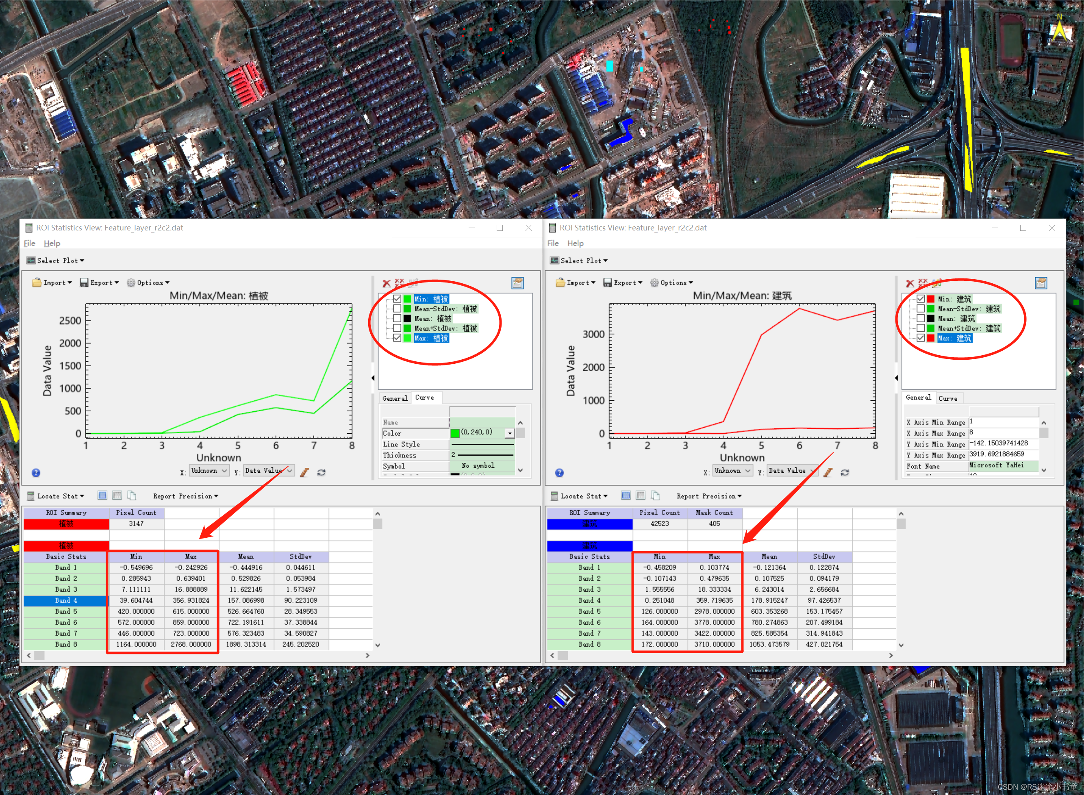Uncheck the Min: 建筑 curve checkbox
This screenshot has width=1084, height=795.
921,299
